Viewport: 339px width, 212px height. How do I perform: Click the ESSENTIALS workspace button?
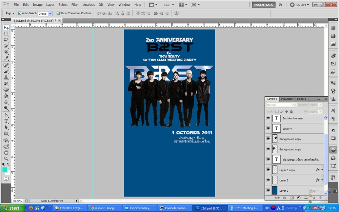click(263, 4)
